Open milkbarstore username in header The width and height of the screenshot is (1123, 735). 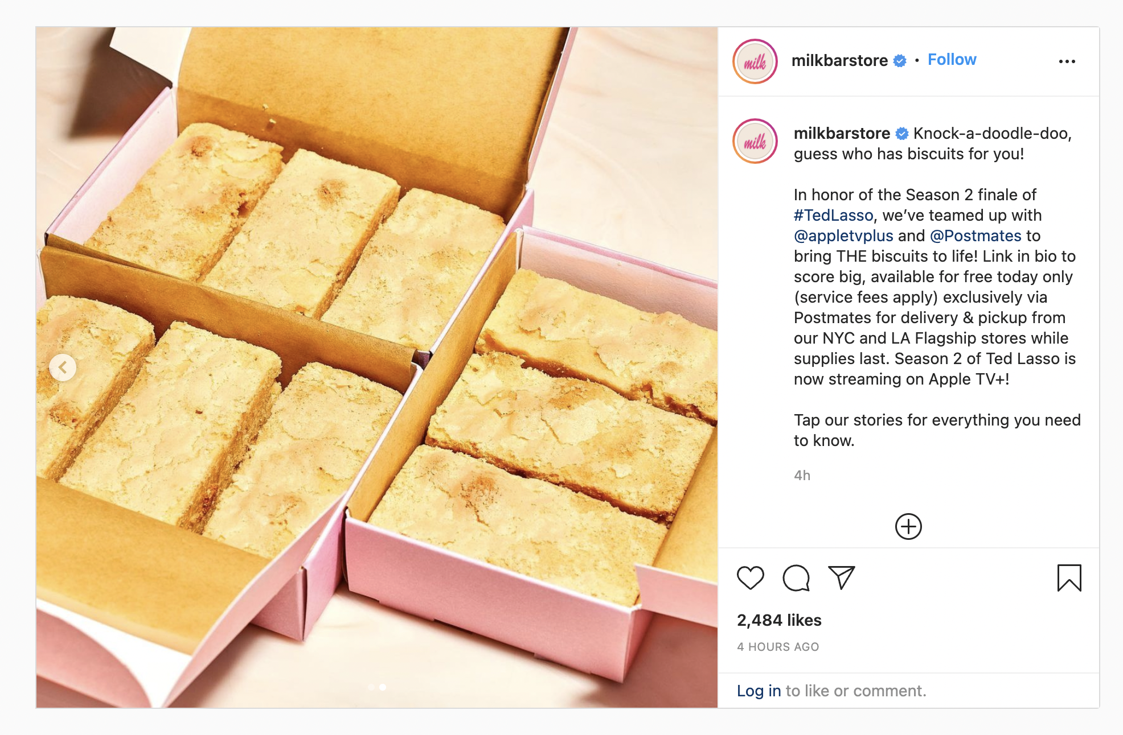tap(839, 60)
